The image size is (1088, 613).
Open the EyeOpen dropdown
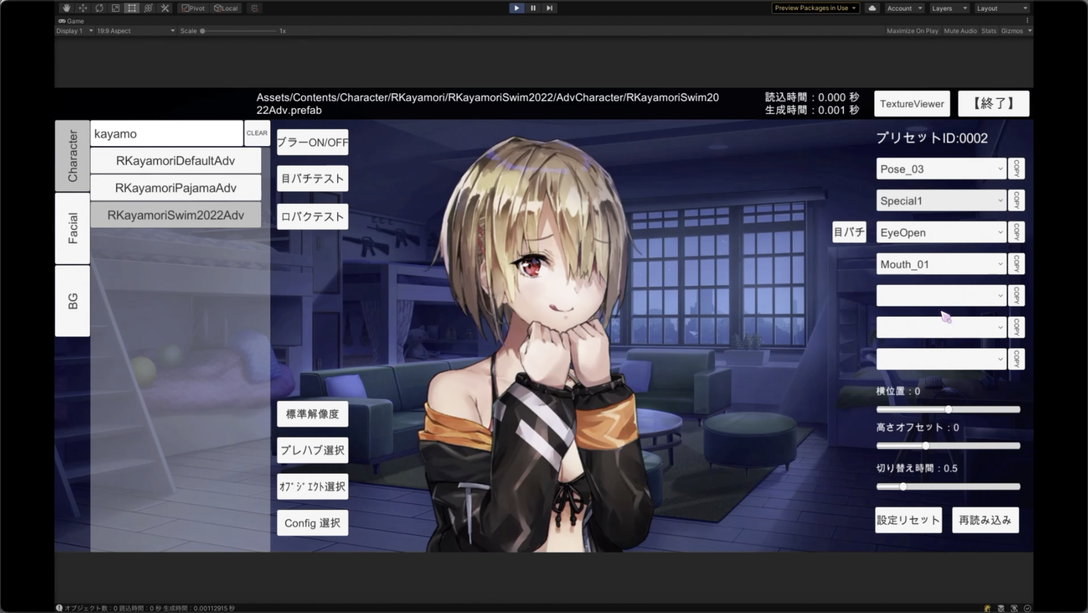pos(941,232)
